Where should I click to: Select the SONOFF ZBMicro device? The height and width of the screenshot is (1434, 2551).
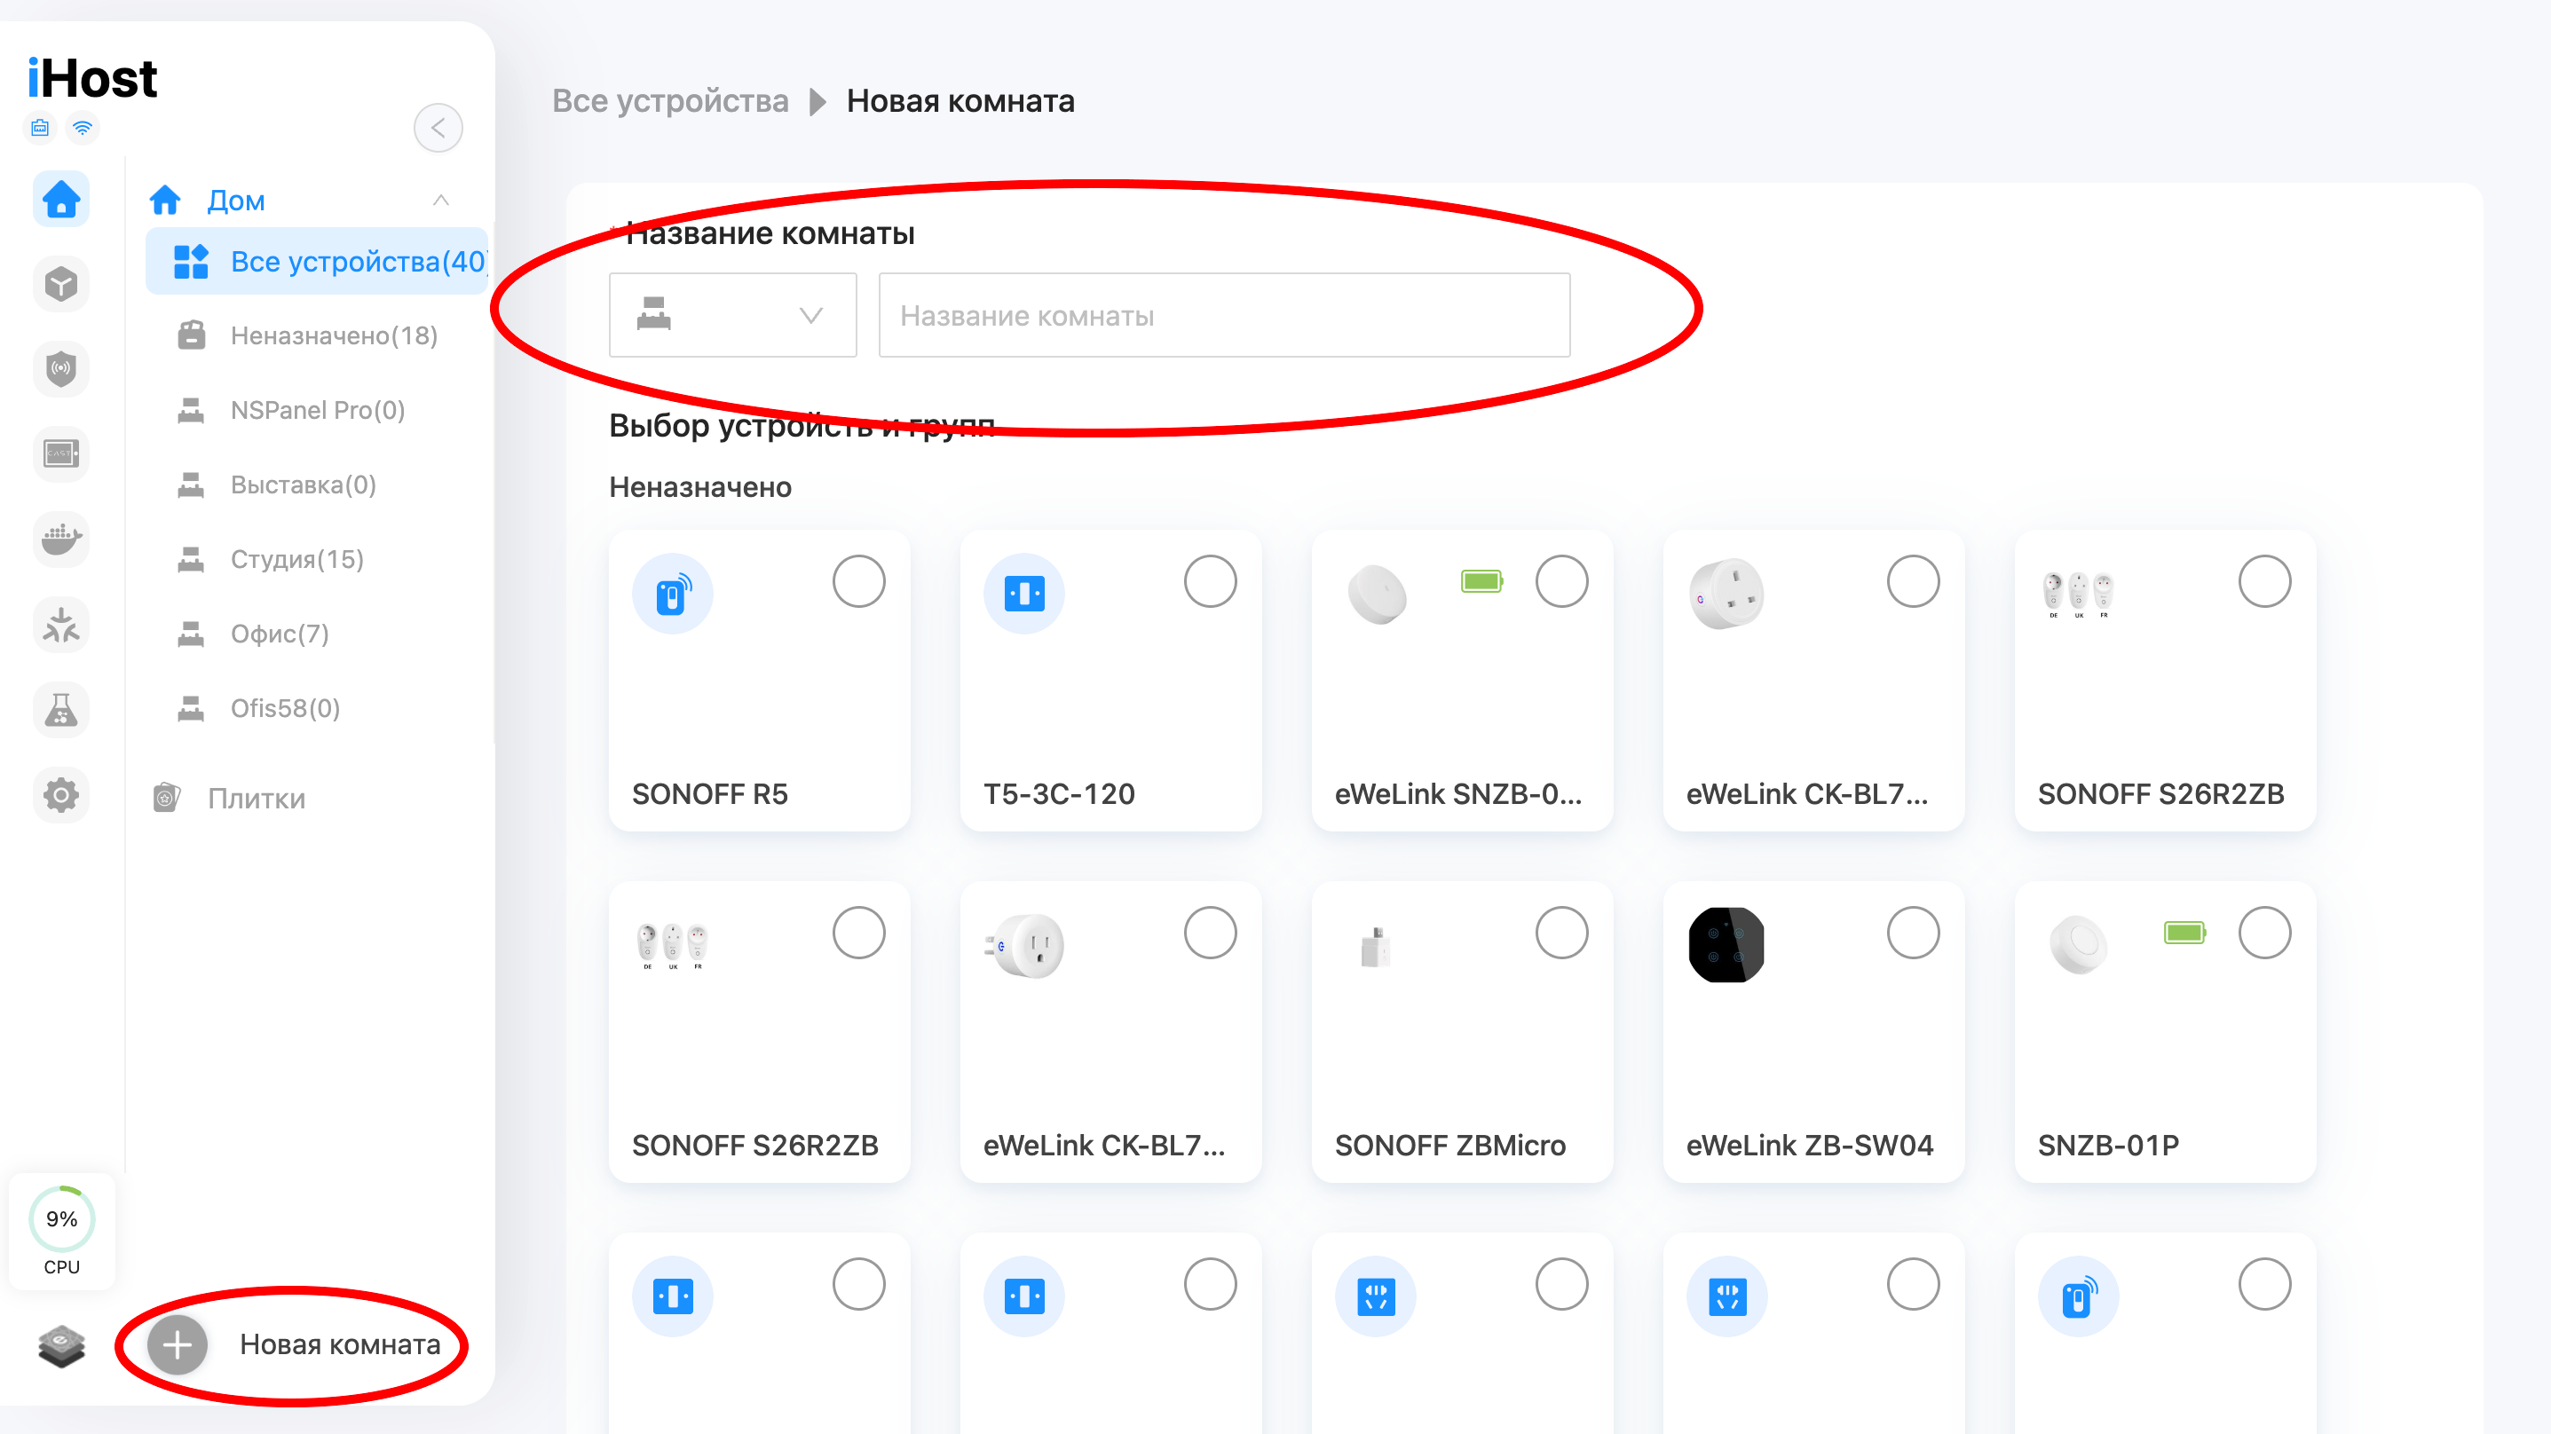point(1561,933)
